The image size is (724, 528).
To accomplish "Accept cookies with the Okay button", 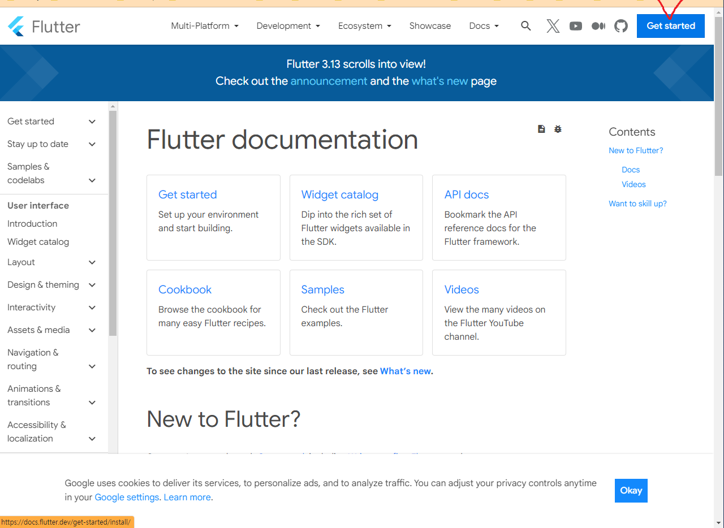I will point(631,491).
